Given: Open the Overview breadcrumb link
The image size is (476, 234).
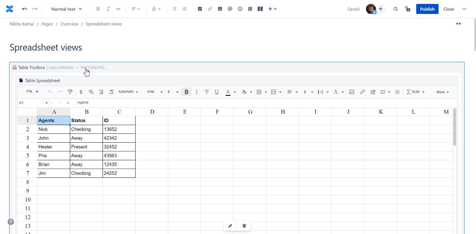Looking at the screenshot, I should coord(69,24).
